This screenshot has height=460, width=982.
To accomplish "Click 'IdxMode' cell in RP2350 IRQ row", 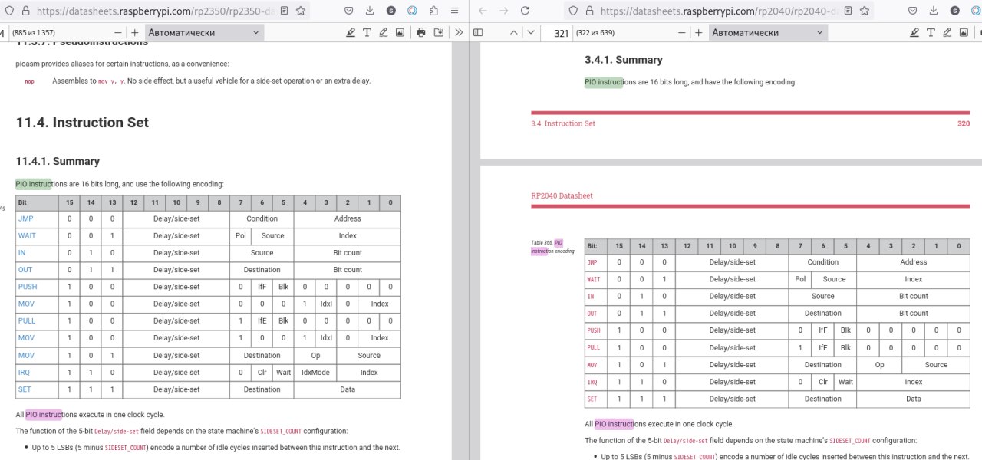I will (315, 373).
